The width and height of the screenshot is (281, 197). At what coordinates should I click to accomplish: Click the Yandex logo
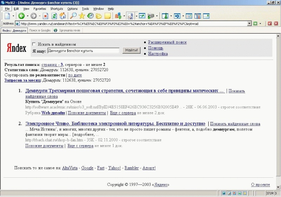point(17,48)
